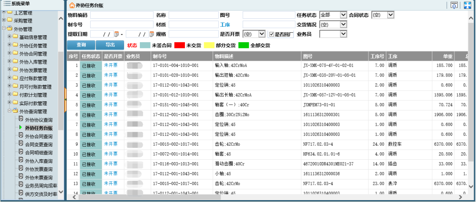The image size is (476, 202).
Task: Expand the 外协合同管理 tree node
Action: [x=9, y=54]
